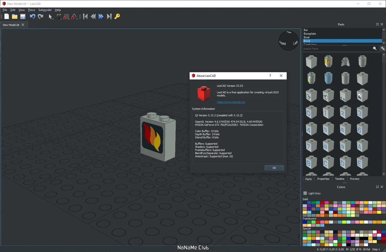This screenshot has height=252, width=386.
Task: Open the Help menu
Action: [x=58, y=10]
